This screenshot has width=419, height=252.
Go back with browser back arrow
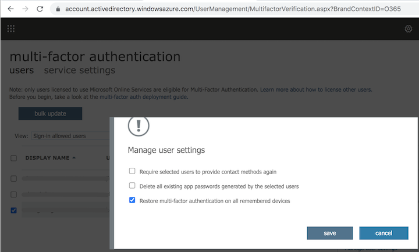[10, 9]
